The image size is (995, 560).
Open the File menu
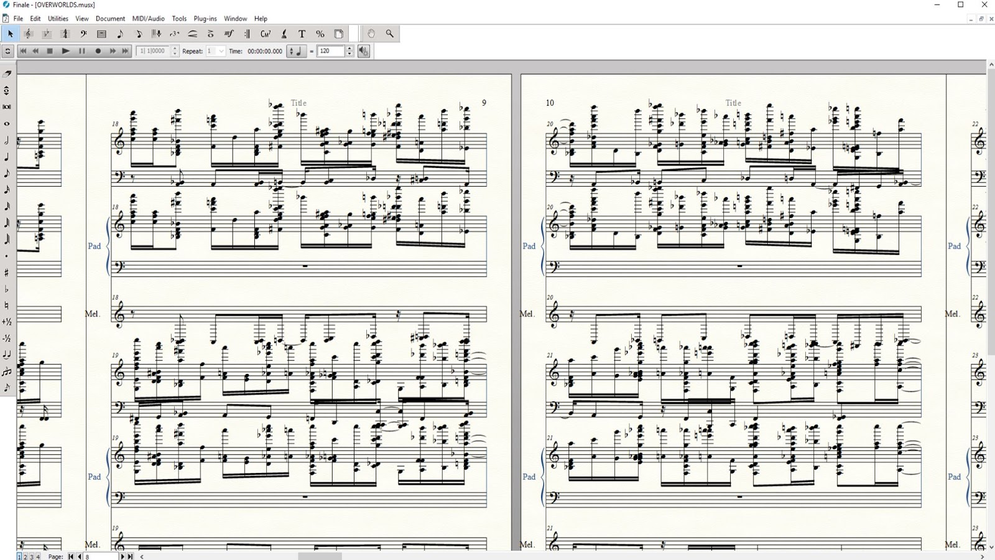[18, 19]
